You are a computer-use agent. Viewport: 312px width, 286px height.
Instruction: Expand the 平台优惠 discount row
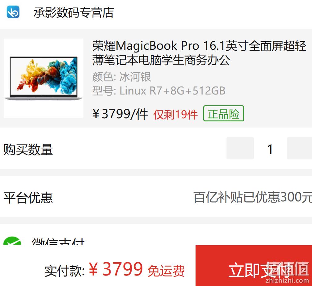[156, 197]
